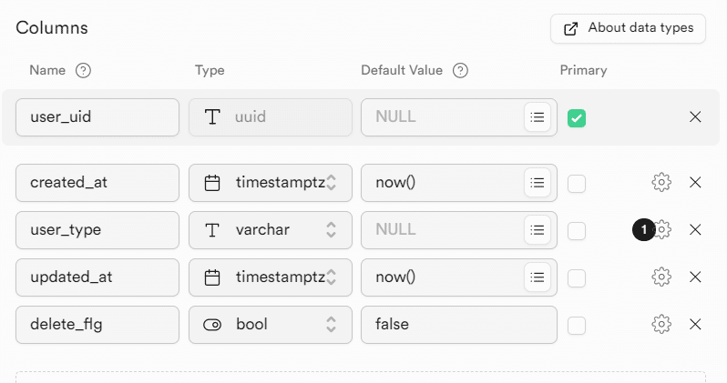Image resolution: width=727 pixels, height=383 pixels.
Task: Edit the user_type column name field
Action: pos(97,230)
